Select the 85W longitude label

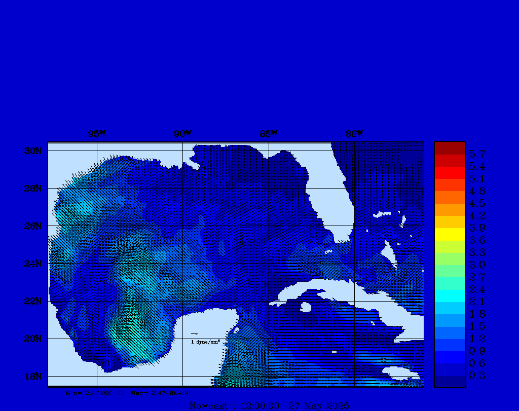point(269,134)
